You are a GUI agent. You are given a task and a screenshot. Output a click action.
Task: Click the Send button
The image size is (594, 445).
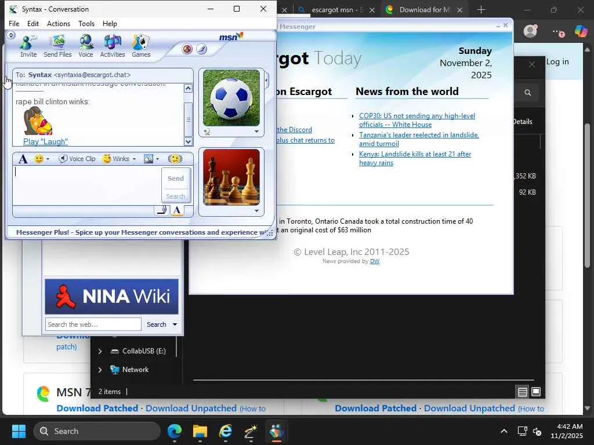(176, 178)
